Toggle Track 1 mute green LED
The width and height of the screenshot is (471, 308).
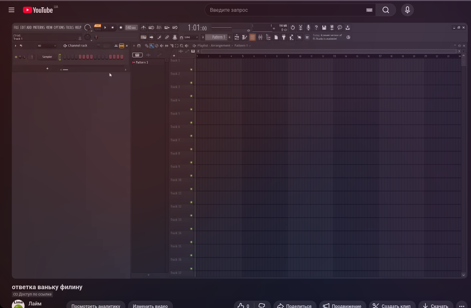[x=191, y=70]
